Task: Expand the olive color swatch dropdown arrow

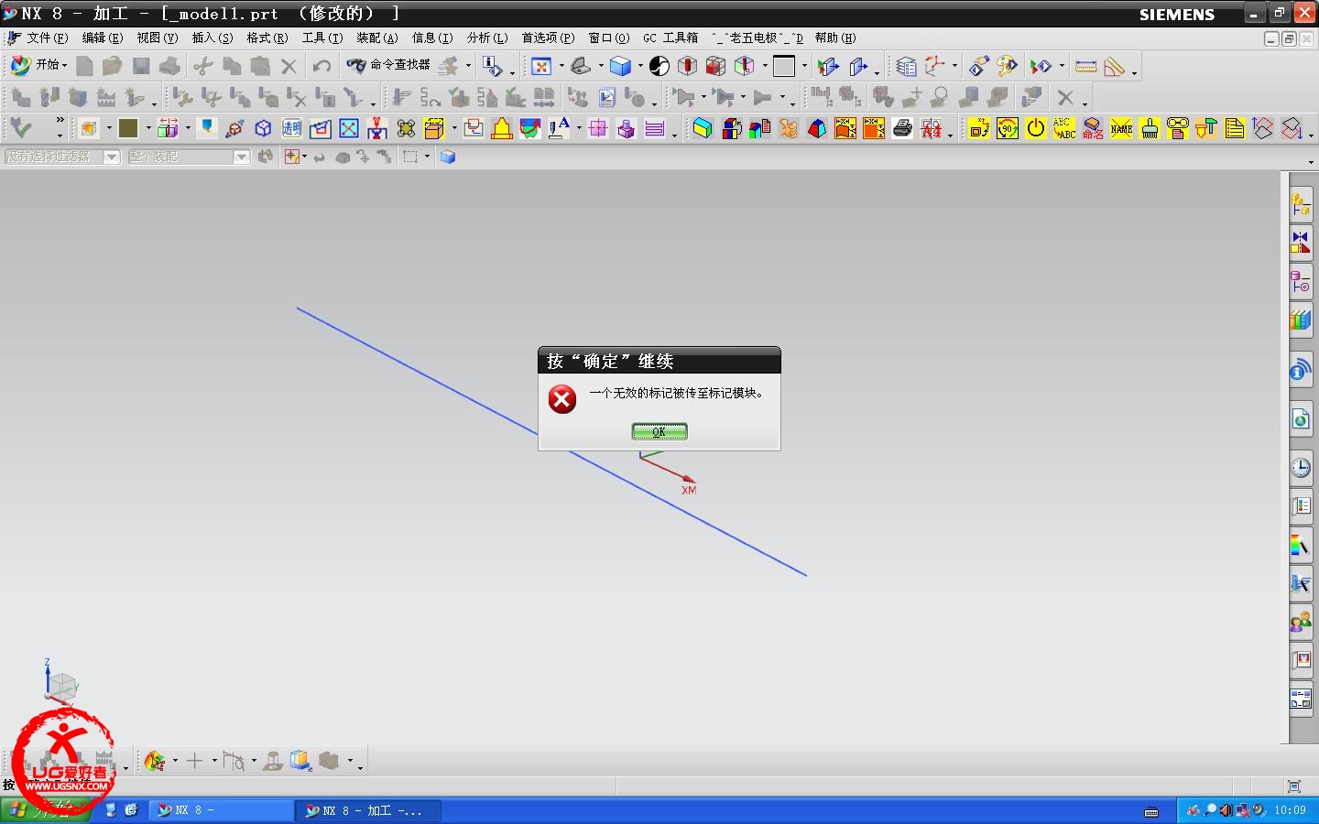Action: (x=148, y=129)
